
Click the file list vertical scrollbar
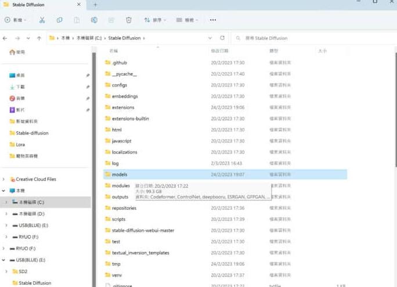coord(396,109)
